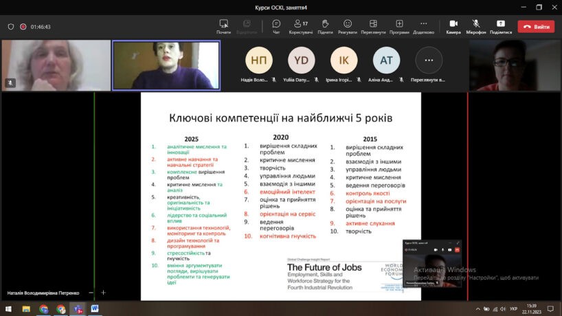This screenshot has width=562, height=316.
Task: Expand more participants via the ellipsis circle
Action: click(x=429, y=60)
